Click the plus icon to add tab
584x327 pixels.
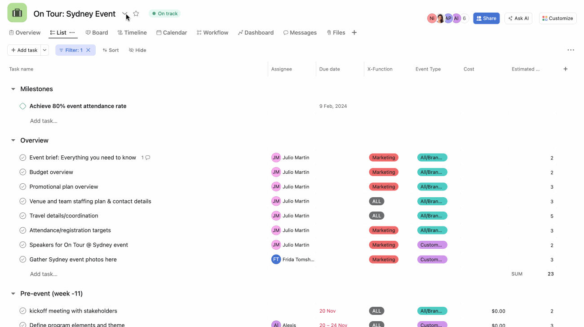pos(354,32)
